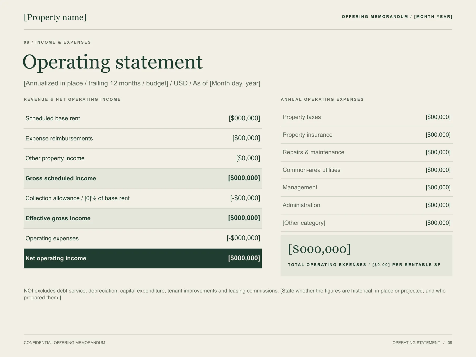This screenshot has height=357, width=476.
Task: Click the Net operating income amount
Action: [244, 258]
